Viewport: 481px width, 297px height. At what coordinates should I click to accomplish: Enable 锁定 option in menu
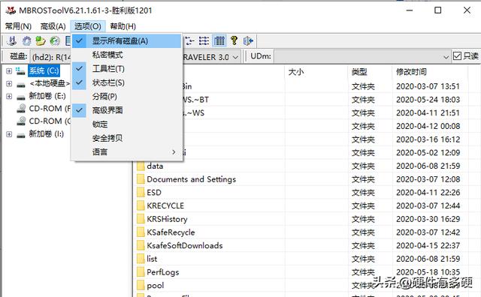(127, 124)
